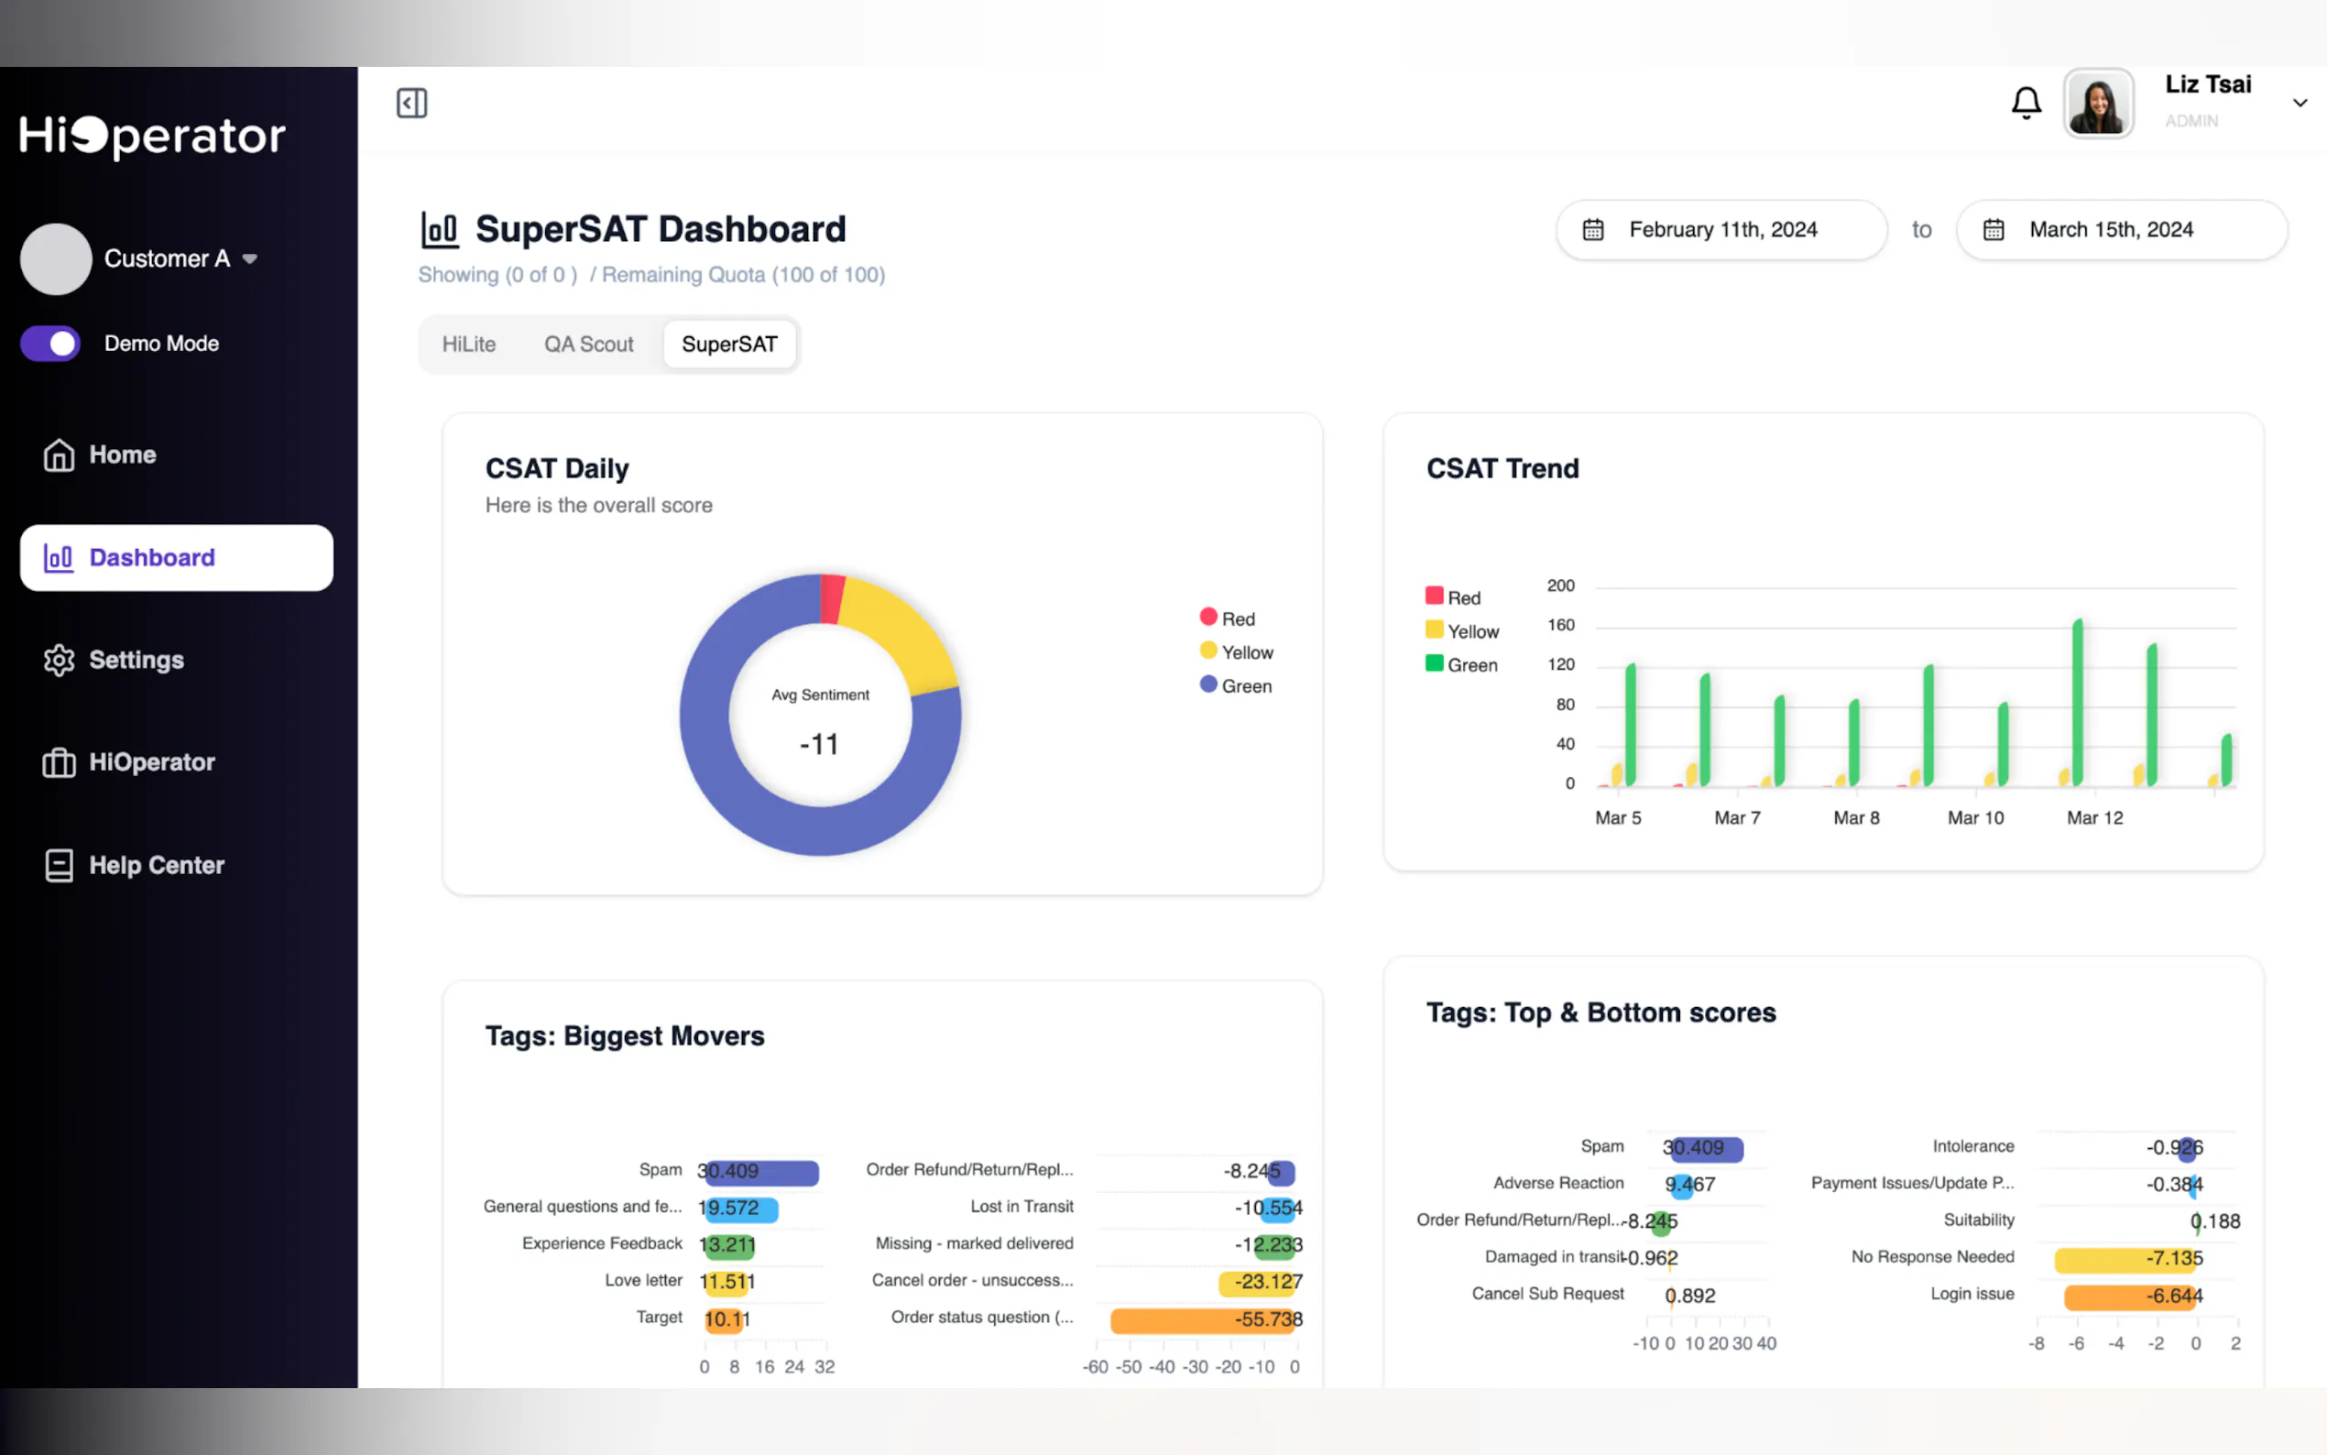
Task: Expand the Customer A account dropdown
Action: (250, 259)
